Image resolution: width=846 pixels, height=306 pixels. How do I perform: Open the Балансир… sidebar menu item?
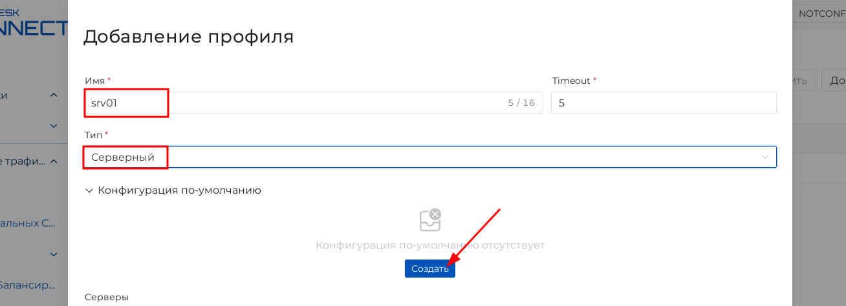(x=29, y=284)
